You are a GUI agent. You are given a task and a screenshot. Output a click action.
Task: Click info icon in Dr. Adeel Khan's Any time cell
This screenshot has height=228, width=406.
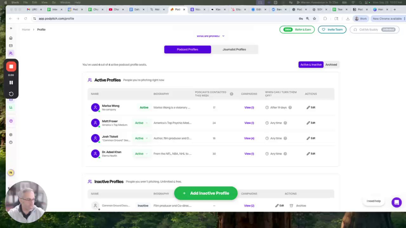[285, 154]
